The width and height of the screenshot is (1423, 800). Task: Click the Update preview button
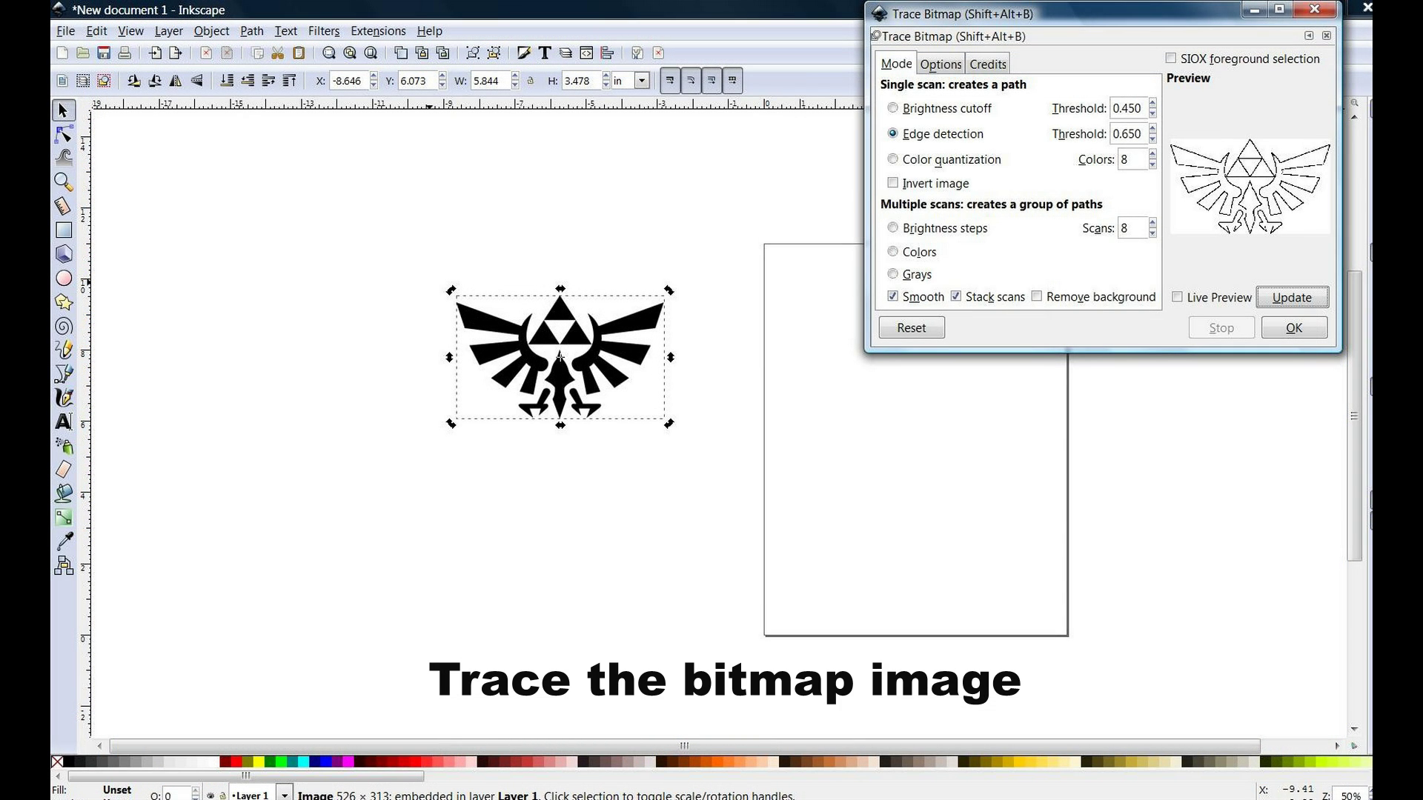(1292, 297)
